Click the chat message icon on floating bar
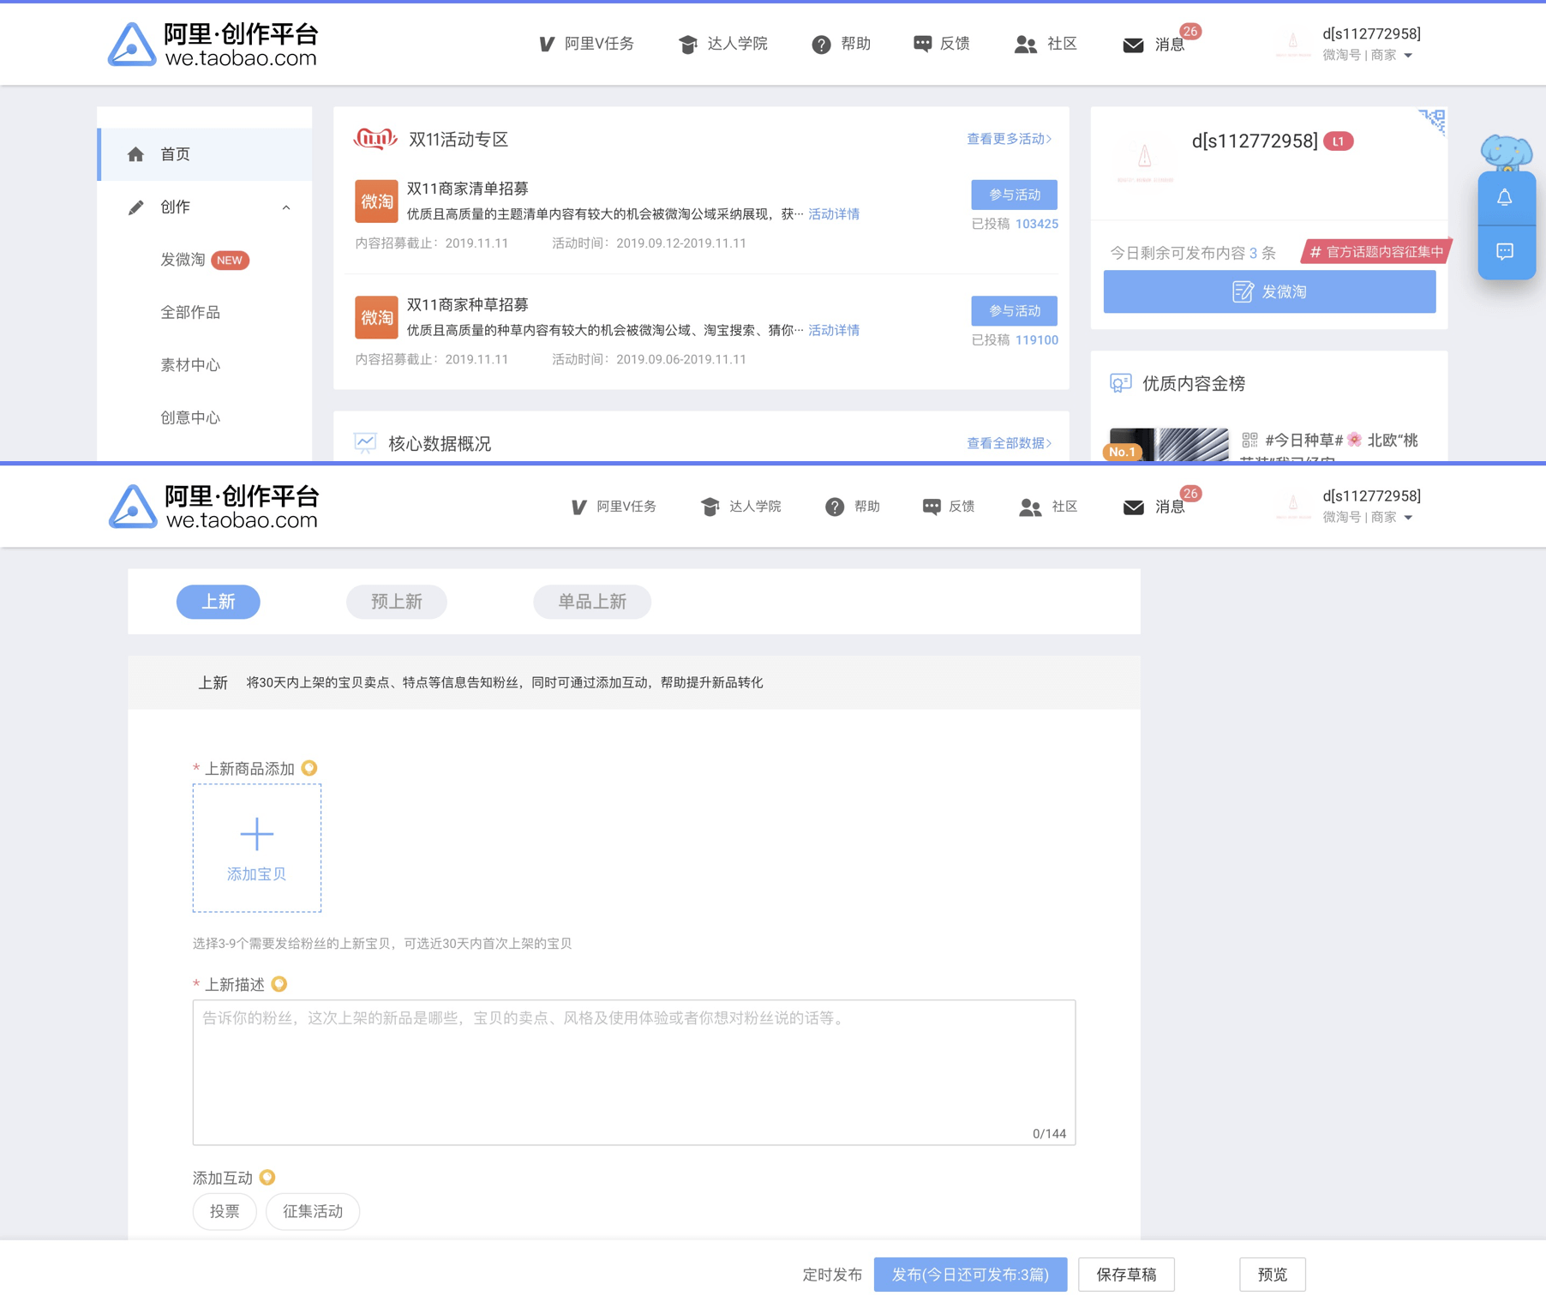 1505,252
